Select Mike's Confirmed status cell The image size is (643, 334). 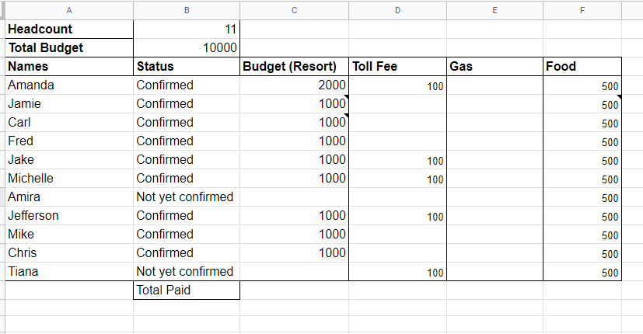click(187, 235)
